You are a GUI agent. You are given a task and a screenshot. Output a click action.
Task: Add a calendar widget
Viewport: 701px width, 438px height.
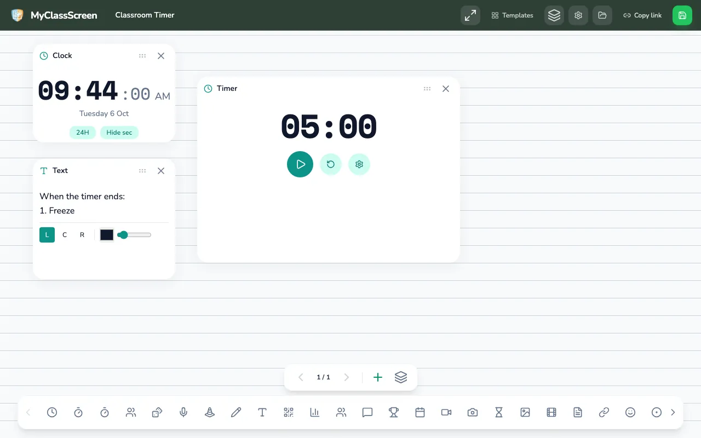coord(420,412)
